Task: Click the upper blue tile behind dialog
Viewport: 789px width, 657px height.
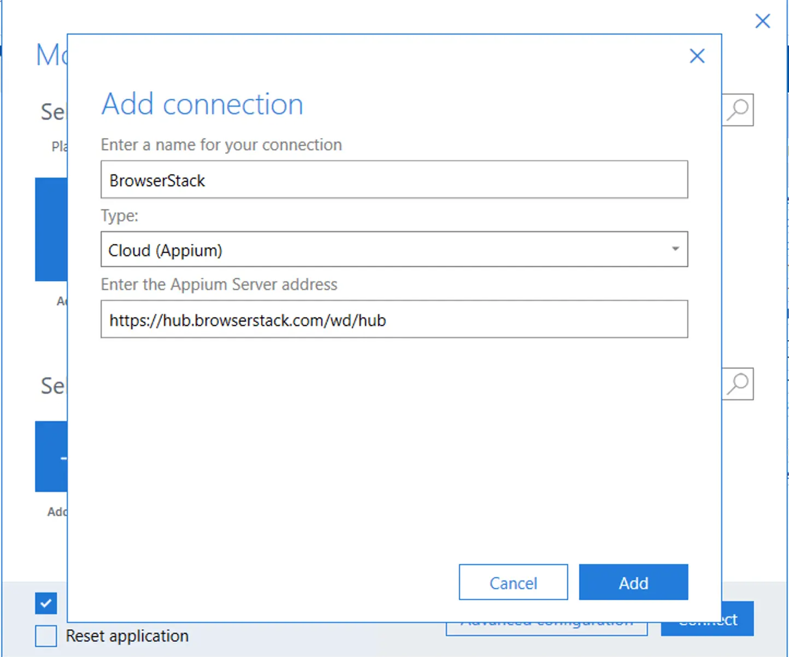Action: click(x=51, y=229)
